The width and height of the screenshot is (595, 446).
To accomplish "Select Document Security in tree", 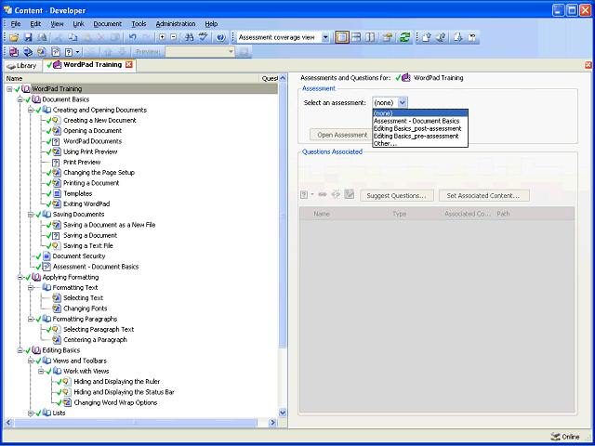I will 78,256.
